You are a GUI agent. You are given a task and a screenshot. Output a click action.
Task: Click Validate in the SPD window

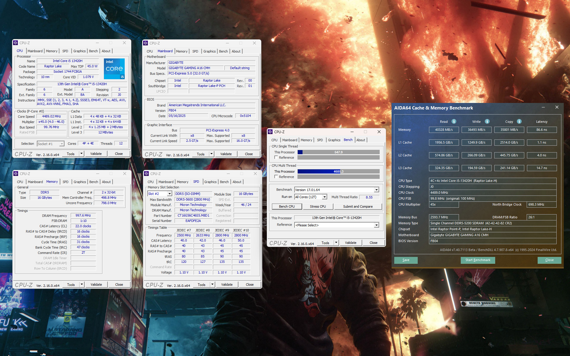coord(227,285)
